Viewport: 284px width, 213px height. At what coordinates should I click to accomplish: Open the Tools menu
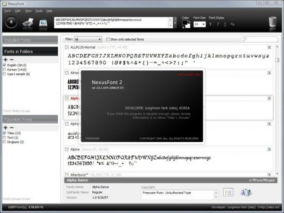(x=39, y=11)
